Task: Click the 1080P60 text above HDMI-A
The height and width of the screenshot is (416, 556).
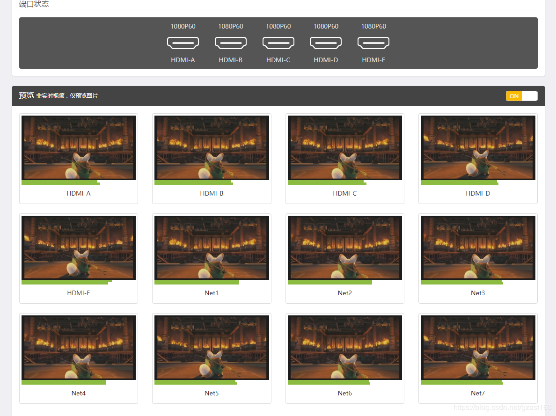Action: [x=183, y=26]
